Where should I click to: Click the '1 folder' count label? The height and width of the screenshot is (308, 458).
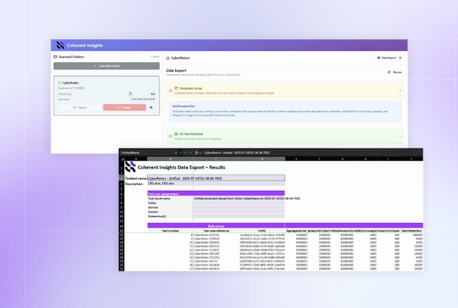155,57
